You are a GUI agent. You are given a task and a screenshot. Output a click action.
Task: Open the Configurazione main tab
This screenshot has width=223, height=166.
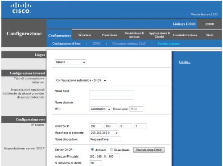59,36
